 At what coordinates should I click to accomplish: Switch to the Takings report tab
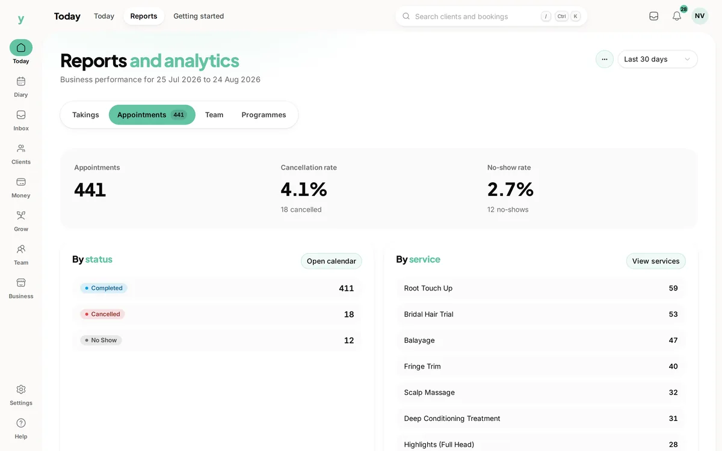point(85,115)
